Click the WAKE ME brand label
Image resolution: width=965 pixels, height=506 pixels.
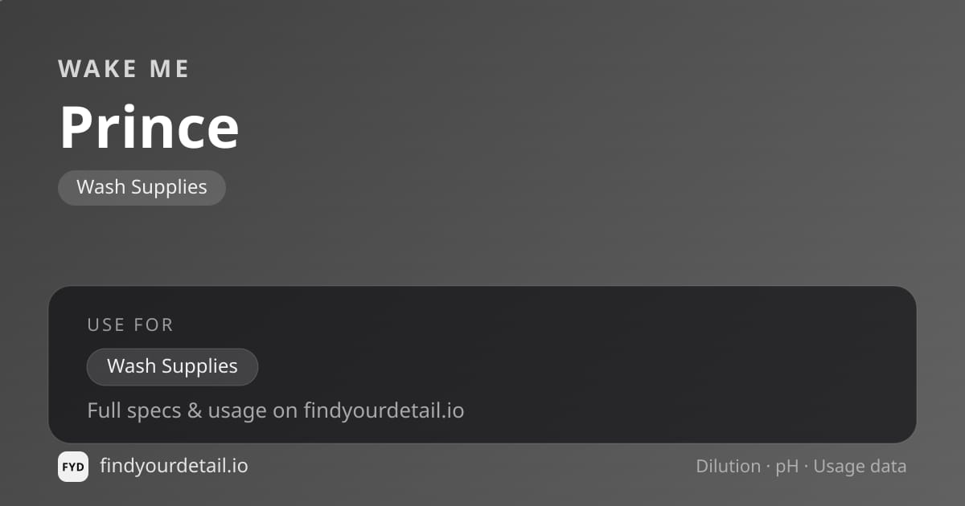(x=124, y=69)
